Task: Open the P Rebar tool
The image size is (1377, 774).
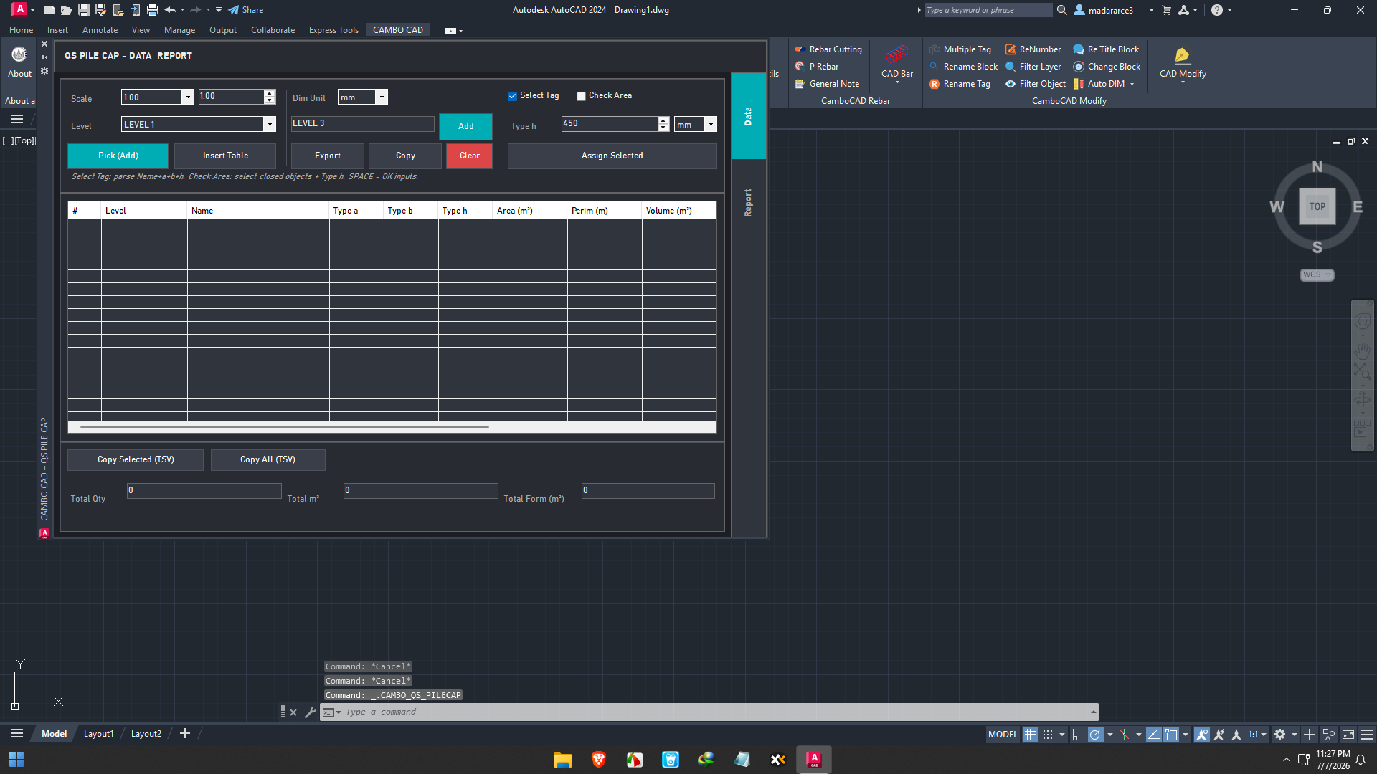Action: click(x=817, y=67)
